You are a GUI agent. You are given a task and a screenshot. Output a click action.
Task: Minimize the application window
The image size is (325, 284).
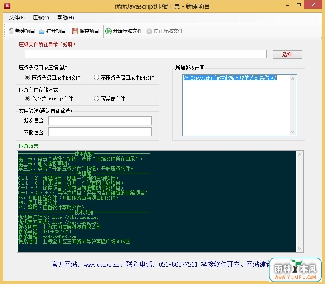click(x=288, y=5)
